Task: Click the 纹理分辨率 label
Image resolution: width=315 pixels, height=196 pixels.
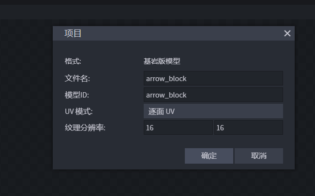Action: pyautogui.click(x=85, y=127)
